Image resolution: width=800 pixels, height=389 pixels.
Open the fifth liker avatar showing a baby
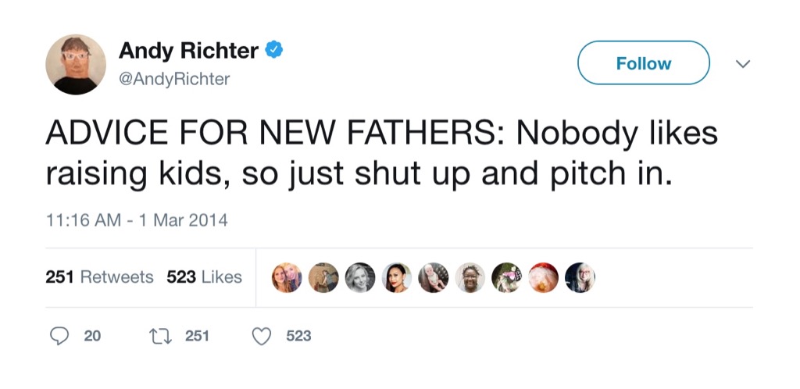pyautogui.click(x=434, y=277)
